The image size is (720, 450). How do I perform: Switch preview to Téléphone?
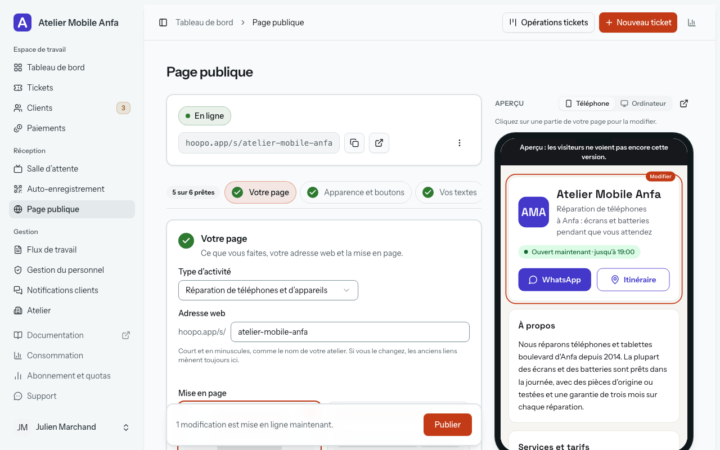point(587,103)
